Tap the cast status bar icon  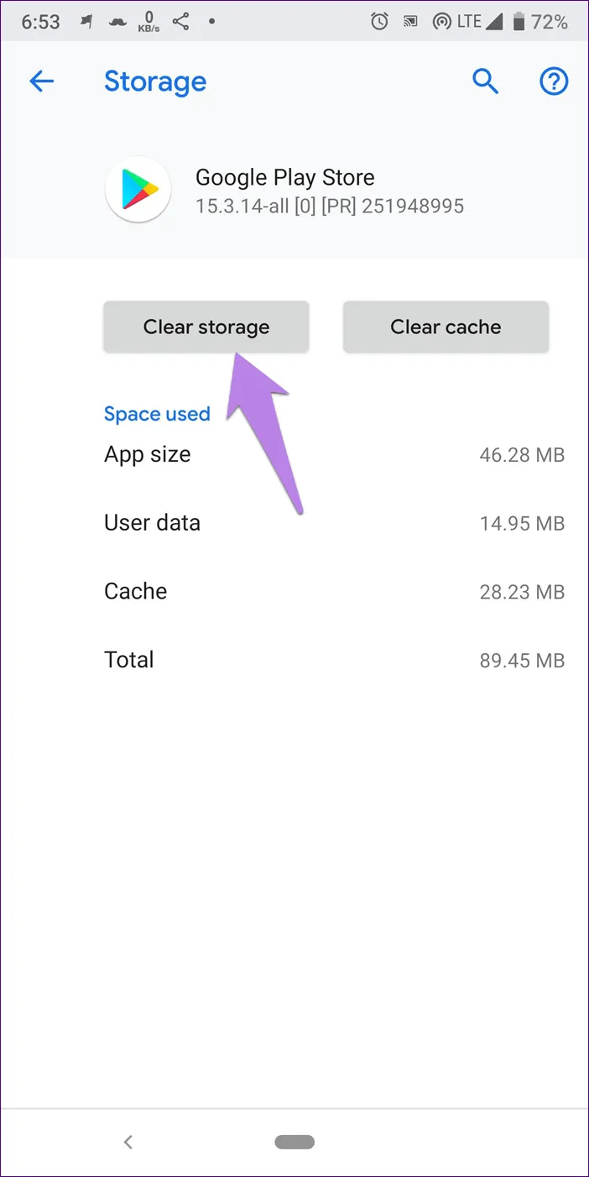click(410, 23)
